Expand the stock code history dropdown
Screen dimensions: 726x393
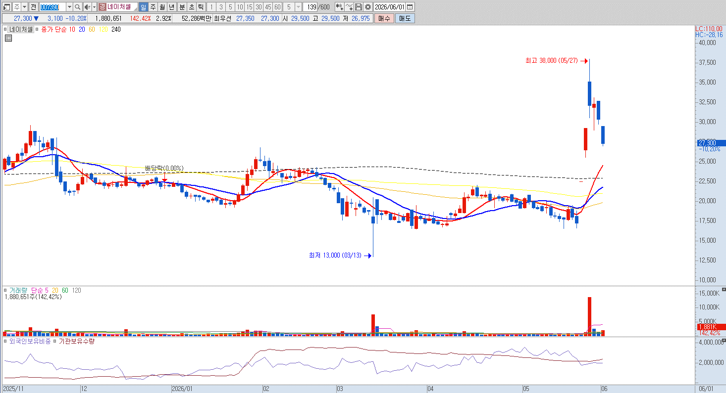pos(69,7)
